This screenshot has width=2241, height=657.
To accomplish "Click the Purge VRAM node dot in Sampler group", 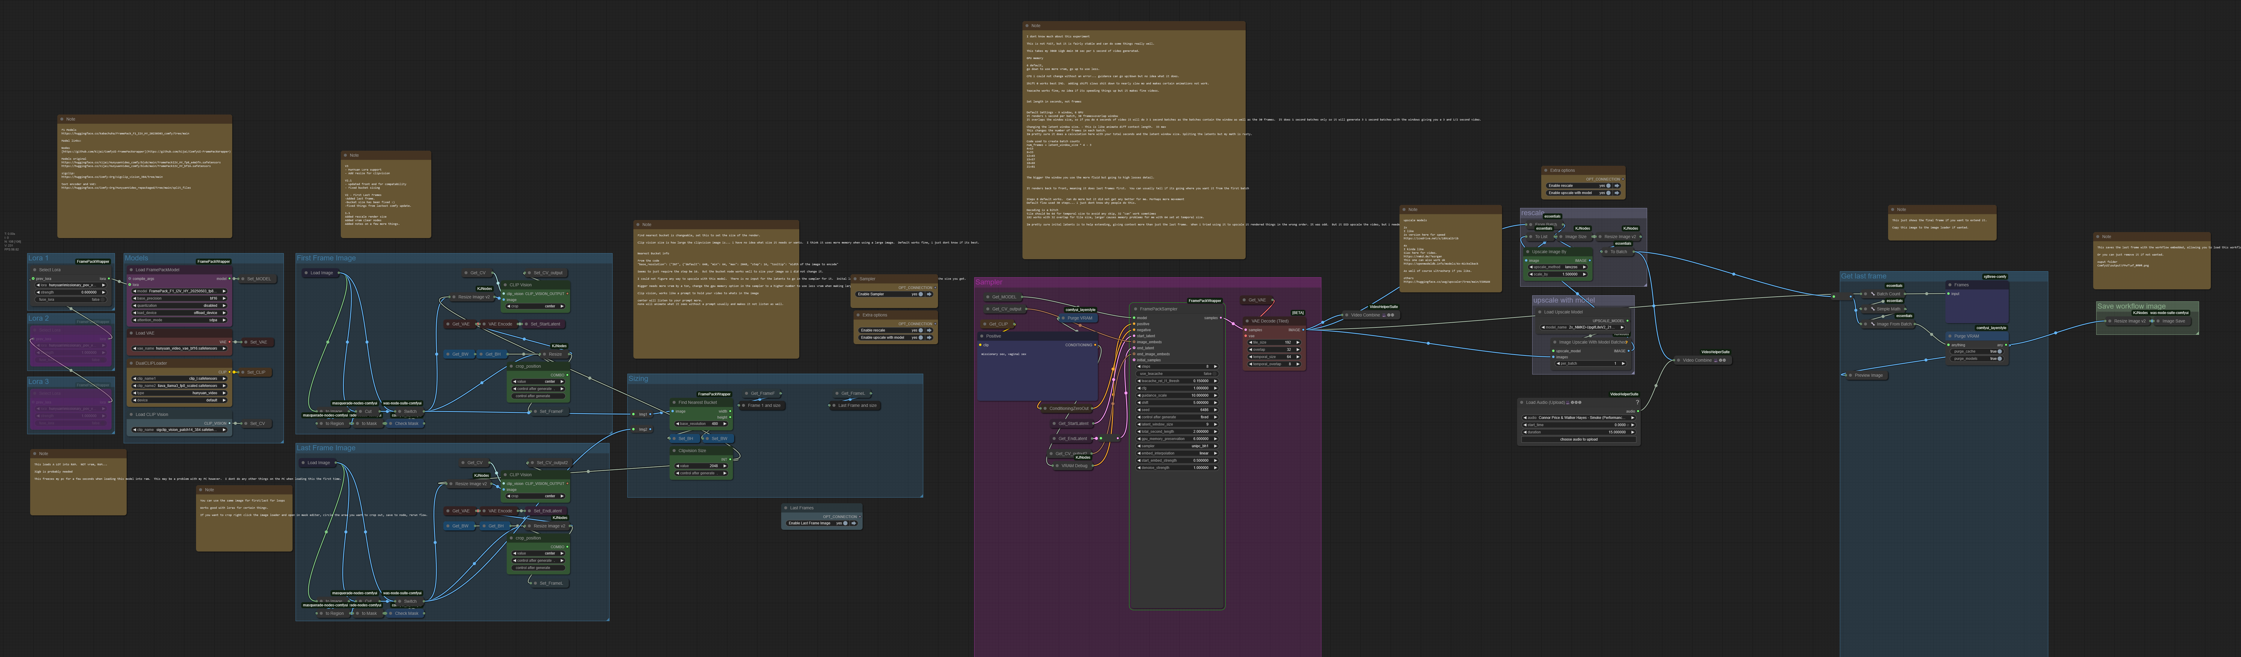I will 1063,318.
